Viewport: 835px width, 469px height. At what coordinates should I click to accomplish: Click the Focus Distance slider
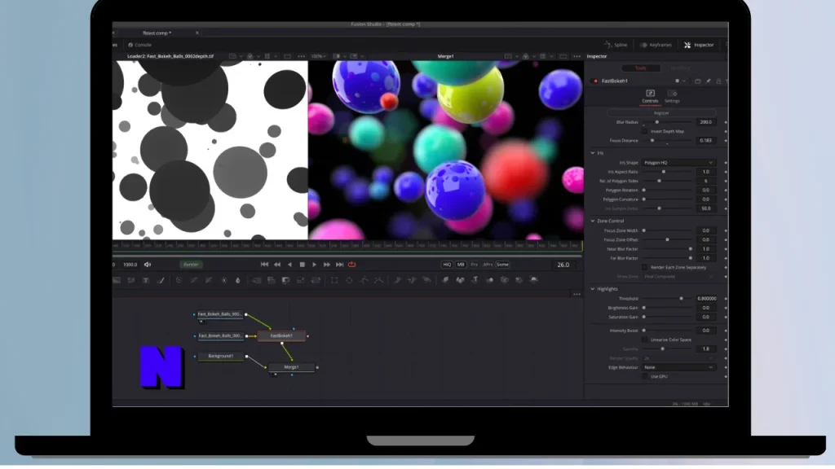point(668,141)
